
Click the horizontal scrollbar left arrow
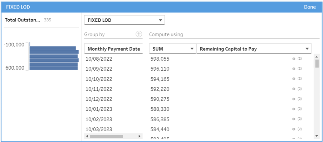click(x=87, y=136)
